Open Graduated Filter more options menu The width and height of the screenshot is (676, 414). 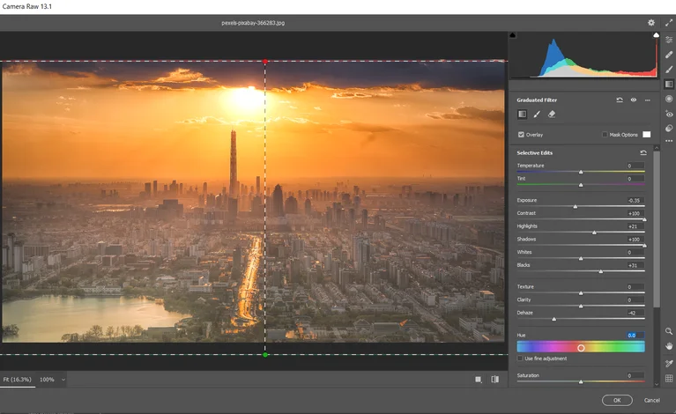click(646, 100)
